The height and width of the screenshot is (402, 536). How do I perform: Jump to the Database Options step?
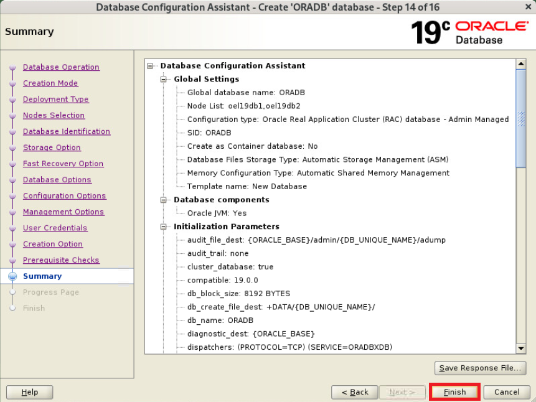point(57,179)
